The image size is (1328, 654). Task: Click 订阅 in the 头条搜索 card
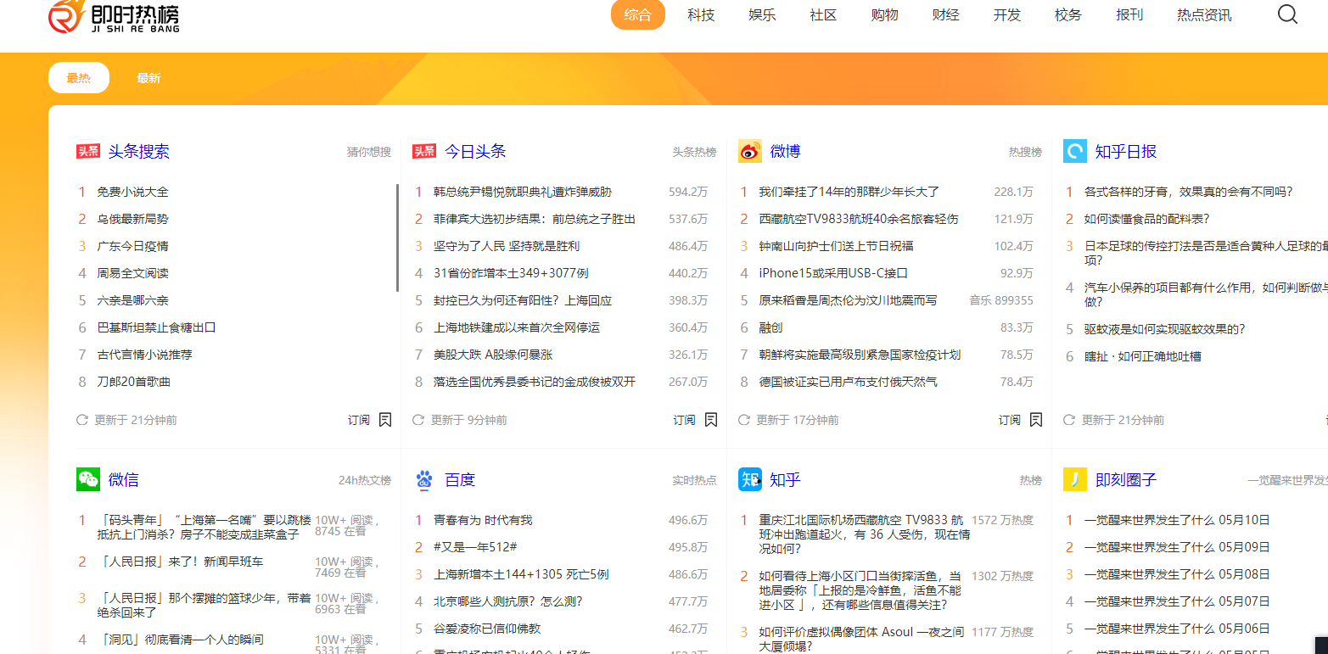(x=359, y=420)
